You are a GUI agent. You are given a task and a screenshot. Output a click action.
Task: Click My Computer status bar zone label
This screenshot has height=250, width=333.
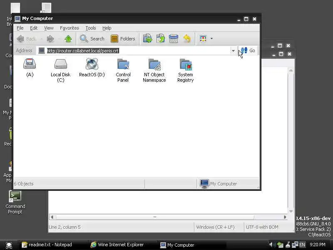click(x=224, y=184)
